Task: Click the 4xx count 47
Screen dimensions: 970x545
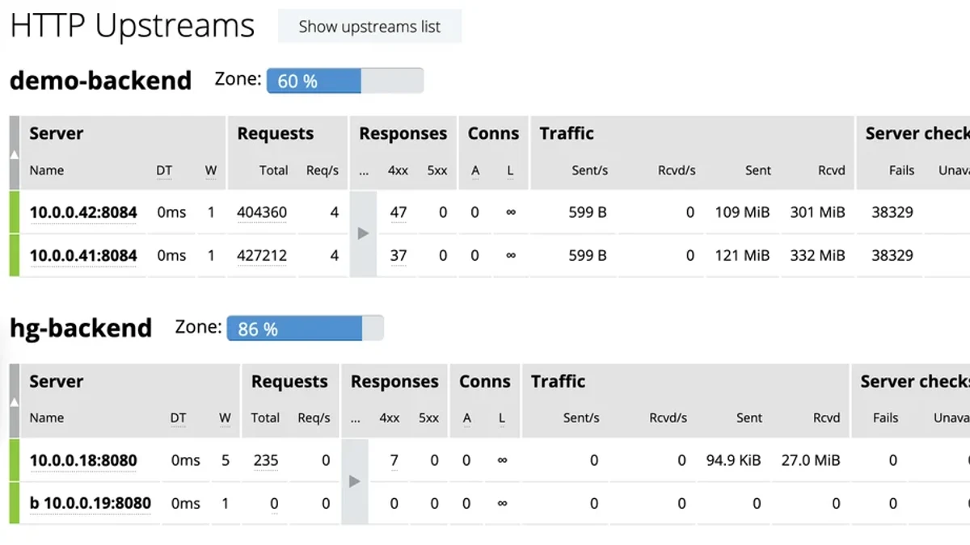Action: (398, 212)
